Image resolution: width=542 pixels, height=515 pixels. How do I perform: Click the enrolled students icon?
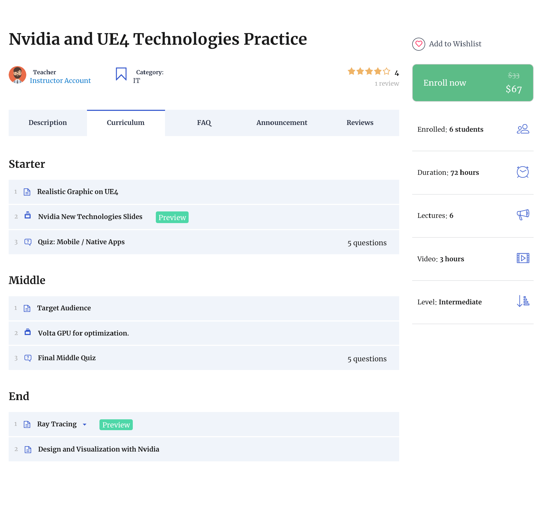[523, 129]
